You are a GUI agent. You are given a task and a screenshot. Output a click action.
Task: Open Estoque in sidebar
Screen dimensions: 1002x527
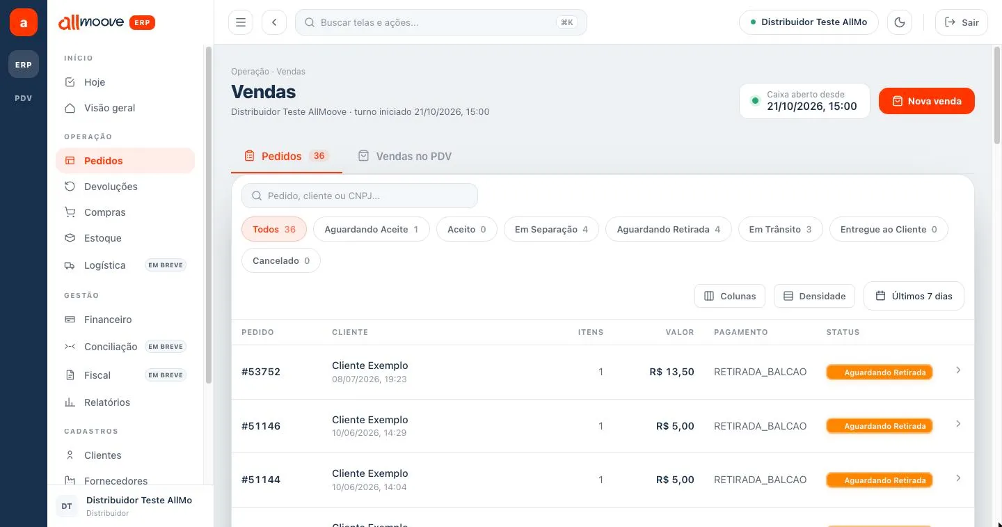[x=125, y=238]
